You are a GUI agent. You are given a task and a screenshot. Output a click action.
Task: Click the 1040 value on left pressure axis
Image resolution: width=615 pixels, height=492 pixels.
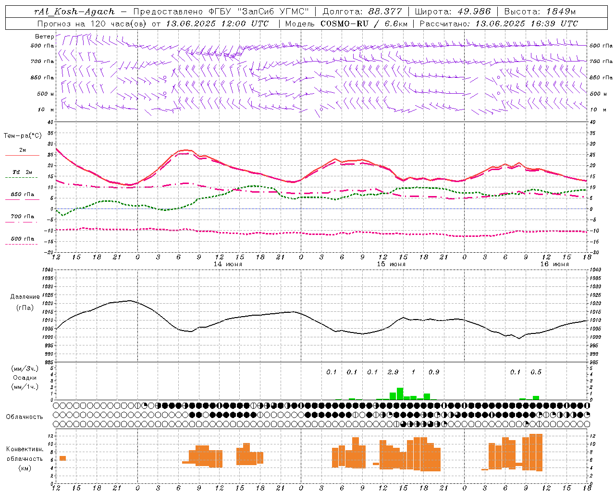[x=48, y=270]
